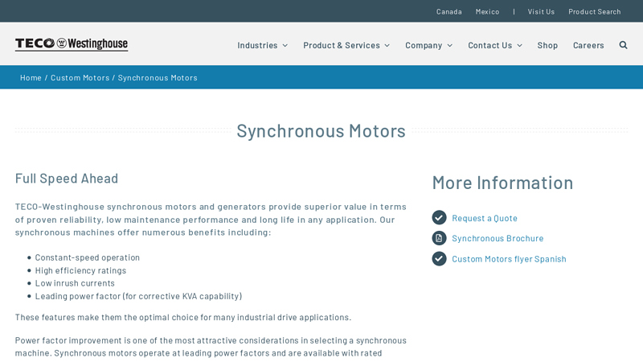Open the Careers page
Viewport: 643px width, 362px height.
pos(588,45)
